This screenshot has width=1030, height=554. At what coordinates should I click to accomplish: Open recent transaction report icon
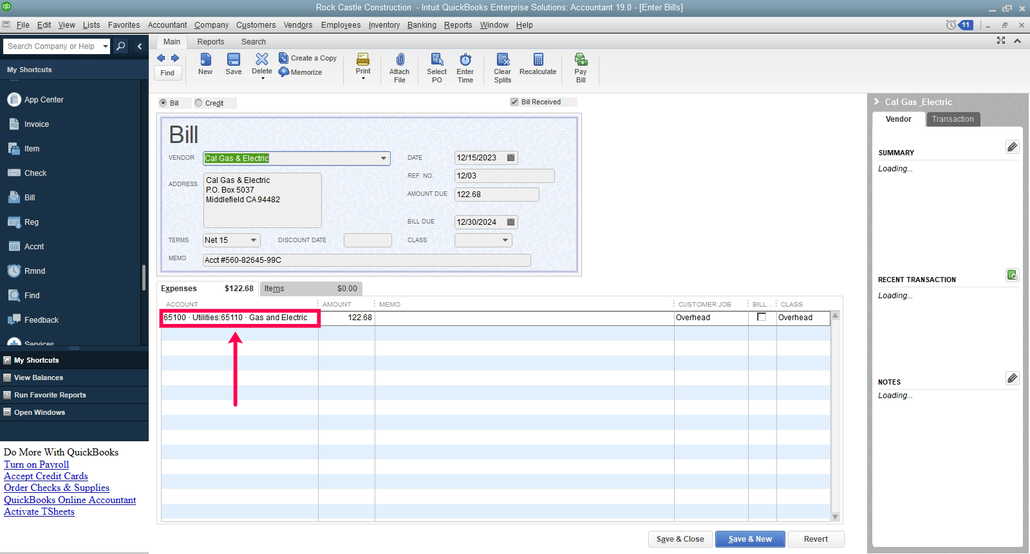click(x=1013, y=275)
